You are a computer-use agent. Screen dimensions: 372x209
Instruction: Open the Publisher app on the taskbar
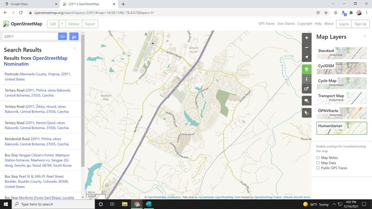(x=148, y=204)
